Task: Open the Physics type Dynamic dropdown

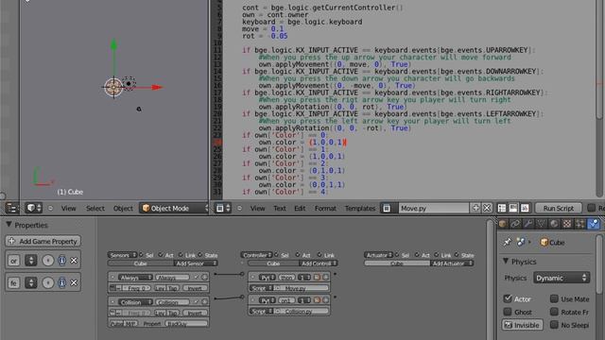Action: [x=561, y=278]
